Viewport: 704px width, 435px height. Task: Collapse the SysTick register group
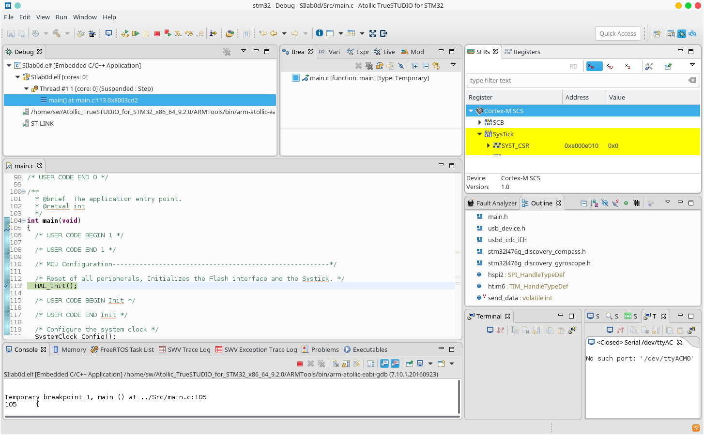click(479, 134)
